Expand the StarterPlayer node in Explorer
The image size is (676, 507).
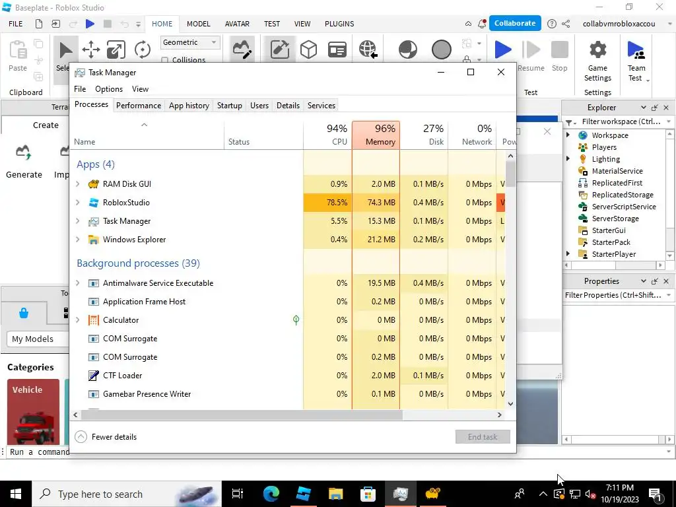(568, 253)
